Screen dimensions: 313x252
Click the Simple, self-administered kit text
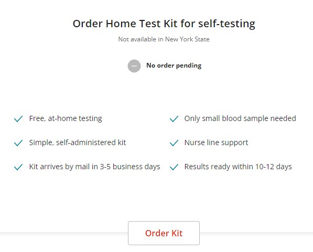coord(78,143)
